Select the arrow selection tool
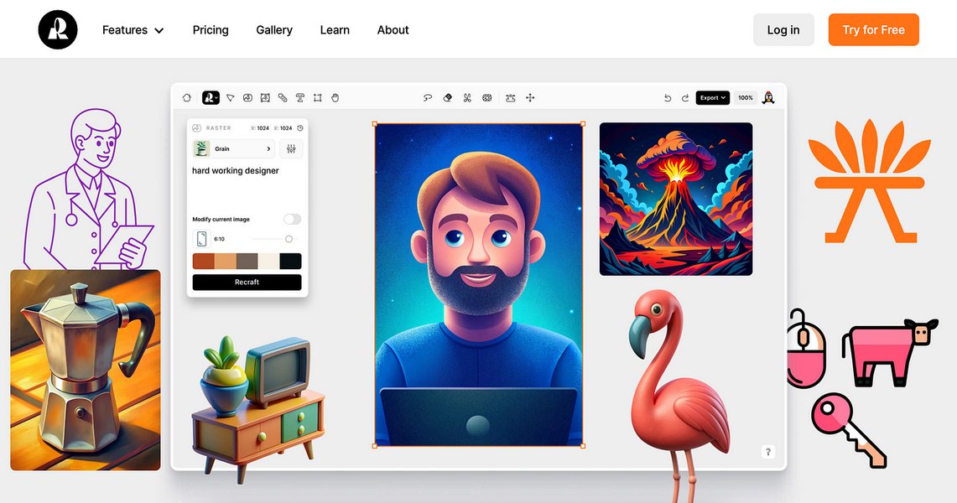This screenshot has width=957, height=503. pos(230,97)
